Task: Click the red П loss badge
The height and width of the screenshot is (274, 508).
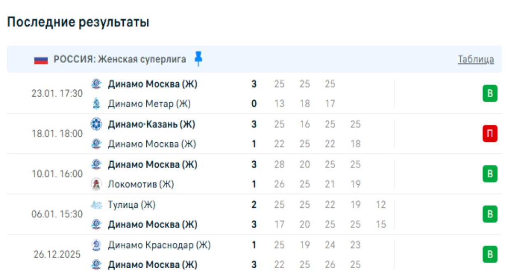Action: [x=490, y=134]
